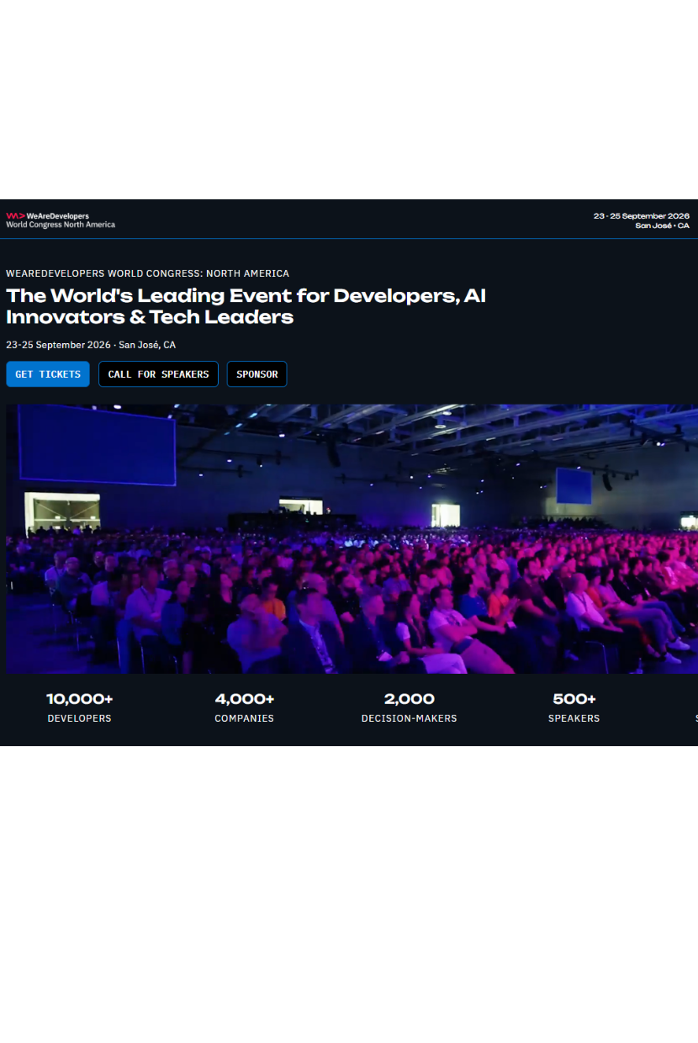Click the San José · CA location text

click(662, 225)
